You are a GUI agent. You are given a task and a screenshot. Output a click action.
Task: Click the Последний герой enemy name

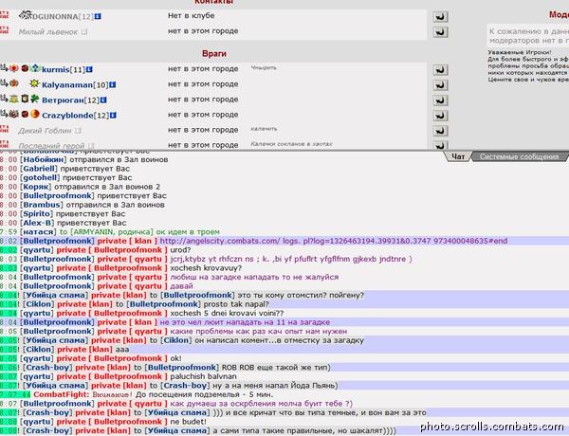(x=51, y=145)
